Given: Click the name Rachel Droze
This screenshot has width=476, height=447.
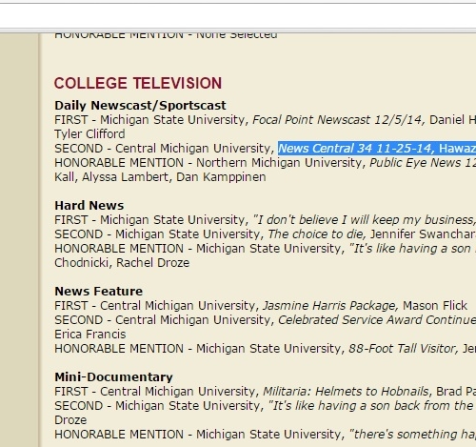Looking at the screenshot, I should pos(152,263).
